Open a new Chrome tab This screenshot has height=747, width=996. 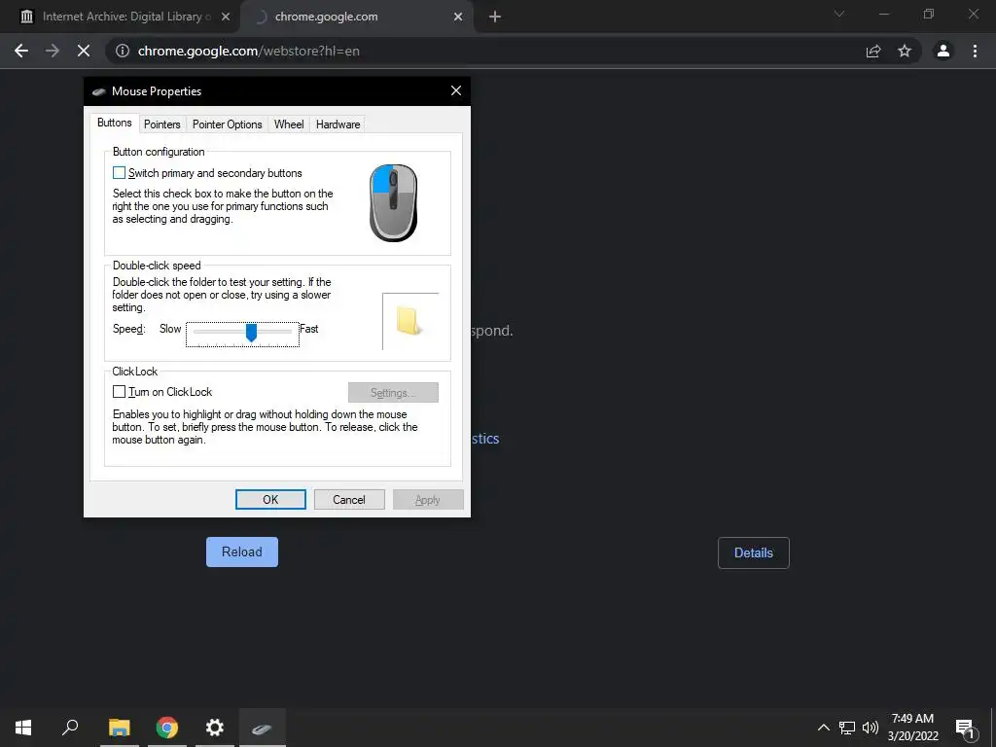[x=495, y=17]
